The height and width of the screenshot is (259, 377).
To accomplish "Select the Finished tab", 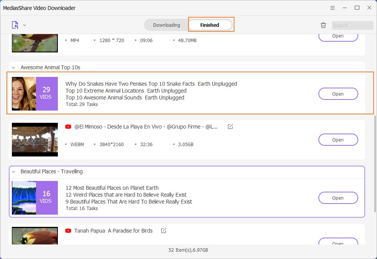I will 210,25.
